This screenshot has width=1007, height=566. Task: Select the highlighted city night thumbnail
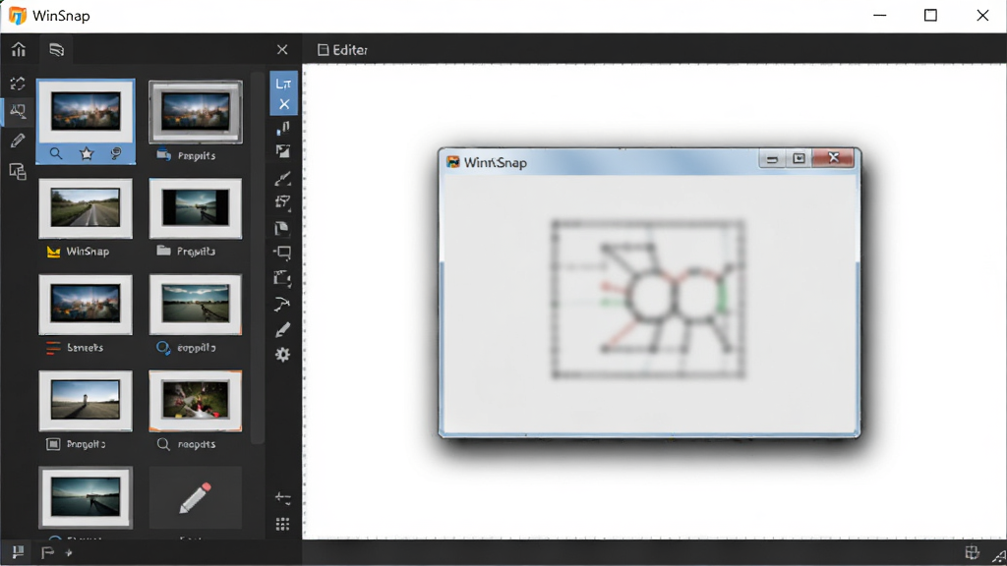[86, 112]
